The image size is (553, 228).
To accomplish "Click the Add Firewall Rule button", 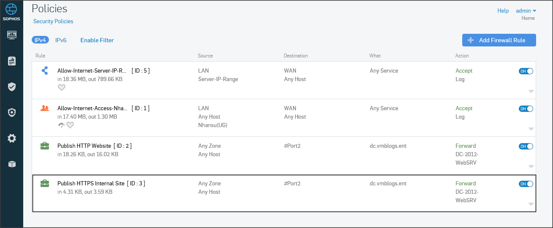I will (x=499, y=40).
